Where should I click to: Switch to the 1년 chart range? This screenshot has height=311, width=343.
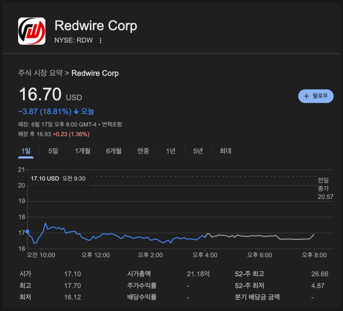pos(171,151)
